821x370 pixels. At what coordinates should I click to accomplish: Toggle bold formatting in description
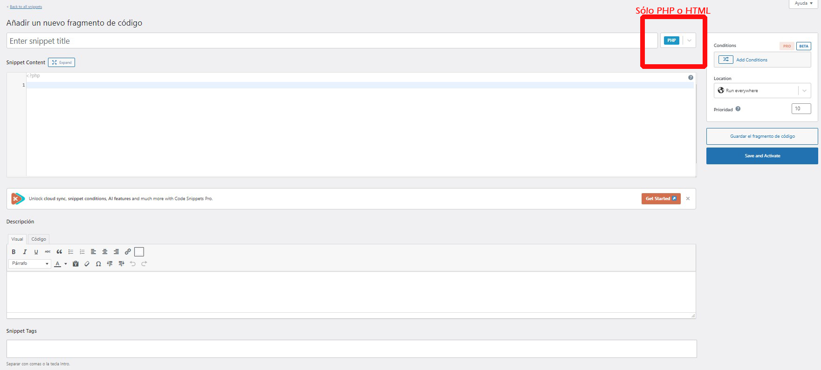tap(14, 252)
